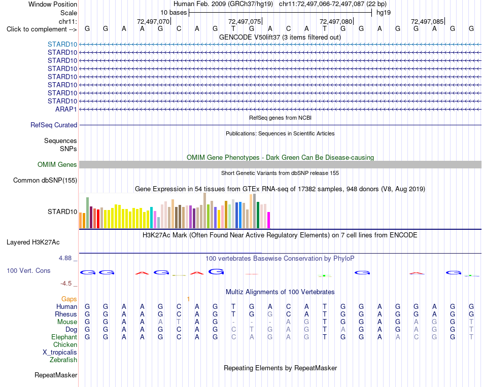Viewport: 482px width, 387px height.
Task: Click the 'Click to complement -->' label
Action: pos(42,29)
